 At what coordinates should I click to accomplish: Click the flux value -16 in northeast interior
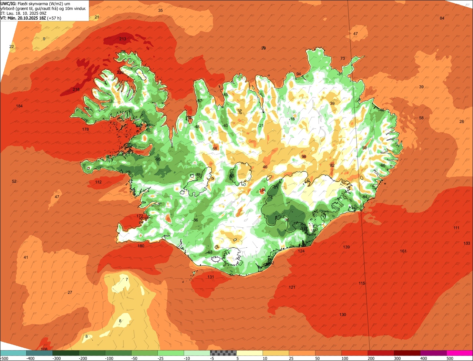pos(292,119)
